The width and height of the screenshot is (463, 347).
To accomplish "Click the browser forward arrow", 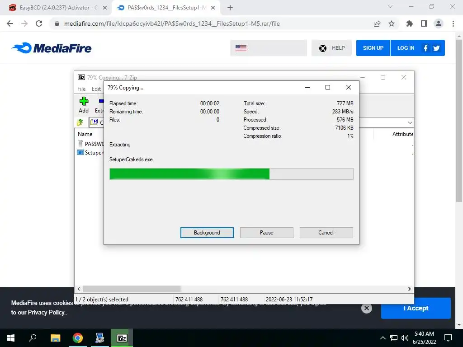I will [24, 23].
